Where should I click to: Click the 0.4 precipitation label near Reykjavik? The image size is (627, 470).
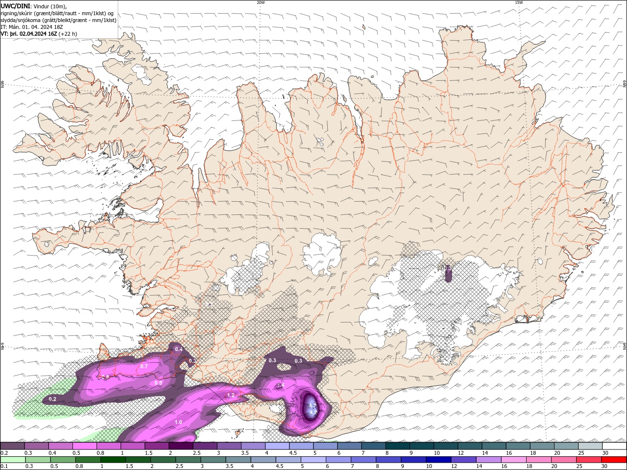click(x=179, y=350)
